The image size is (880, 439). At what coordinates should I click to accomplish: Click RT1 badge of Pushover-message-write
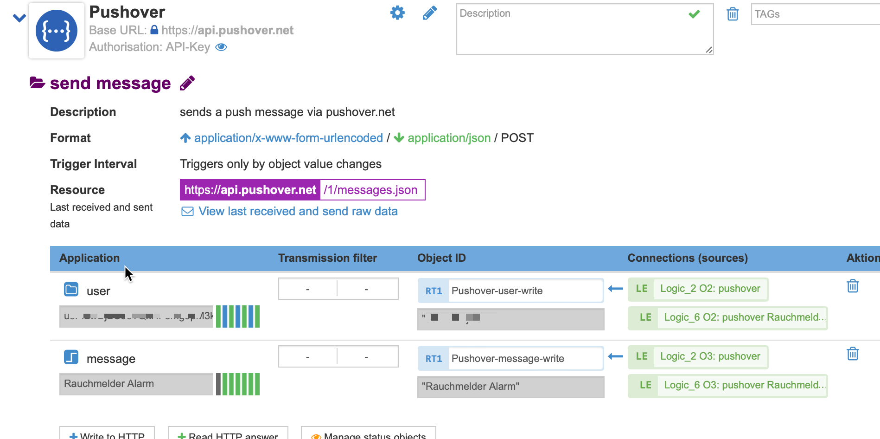click(x=434, y=358)
